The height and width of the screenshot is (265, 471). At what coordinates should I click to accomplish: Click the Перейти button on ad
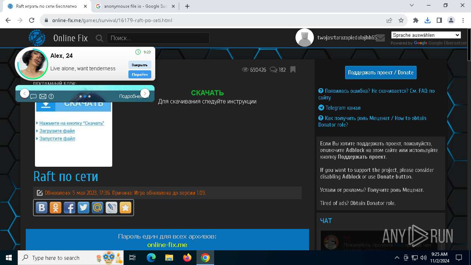(x=139, y=74)
